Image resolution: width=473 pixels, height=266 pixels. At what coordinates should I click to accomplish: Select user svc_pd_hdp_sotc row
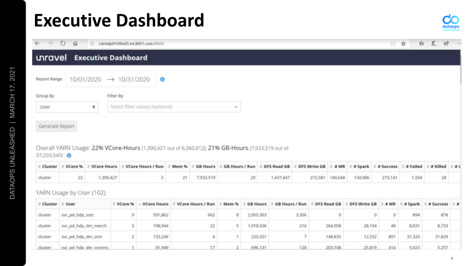tap(248, 215)
